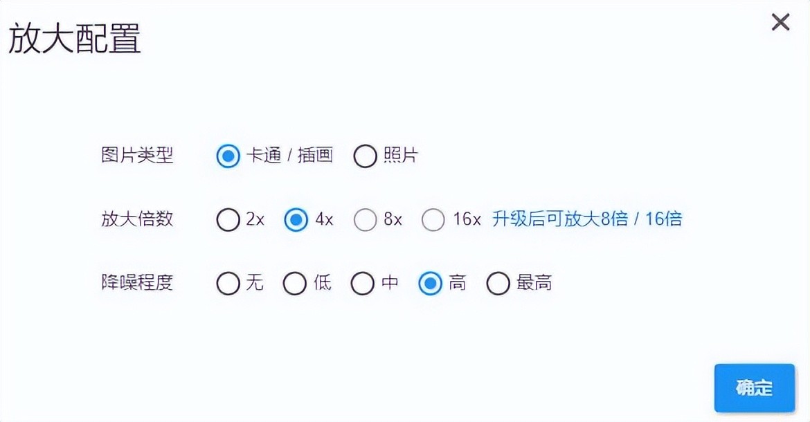Screen dimensions: 810x422
Task: Click the 图片类型 row label
Action: (x=137, y=156)
